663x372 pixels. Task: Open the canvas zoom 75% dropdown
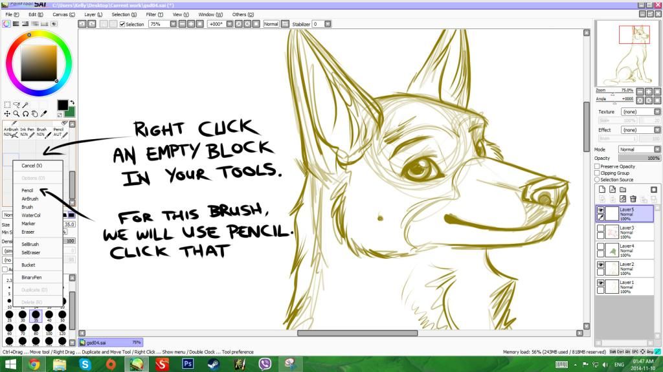point(162,24)
